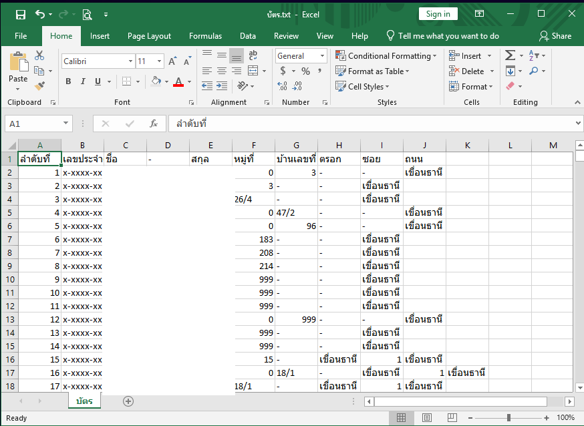The width and height of the screenshot is (584, 426).
Task: Click the zoom slider handle
Action: (508, 418)
